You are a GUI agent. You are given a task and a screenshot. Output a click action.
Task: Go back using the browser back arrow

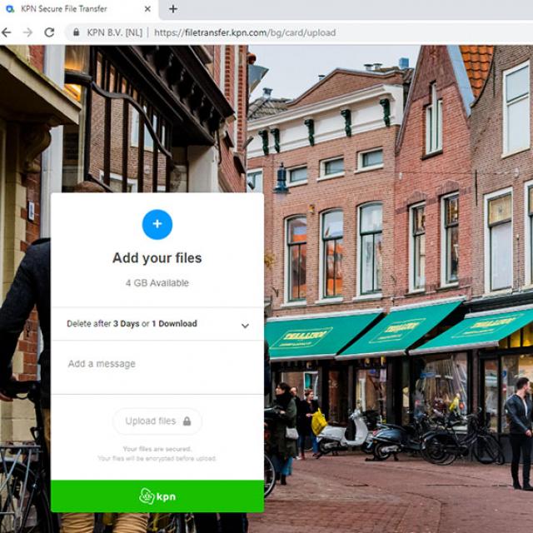(7, 32)
